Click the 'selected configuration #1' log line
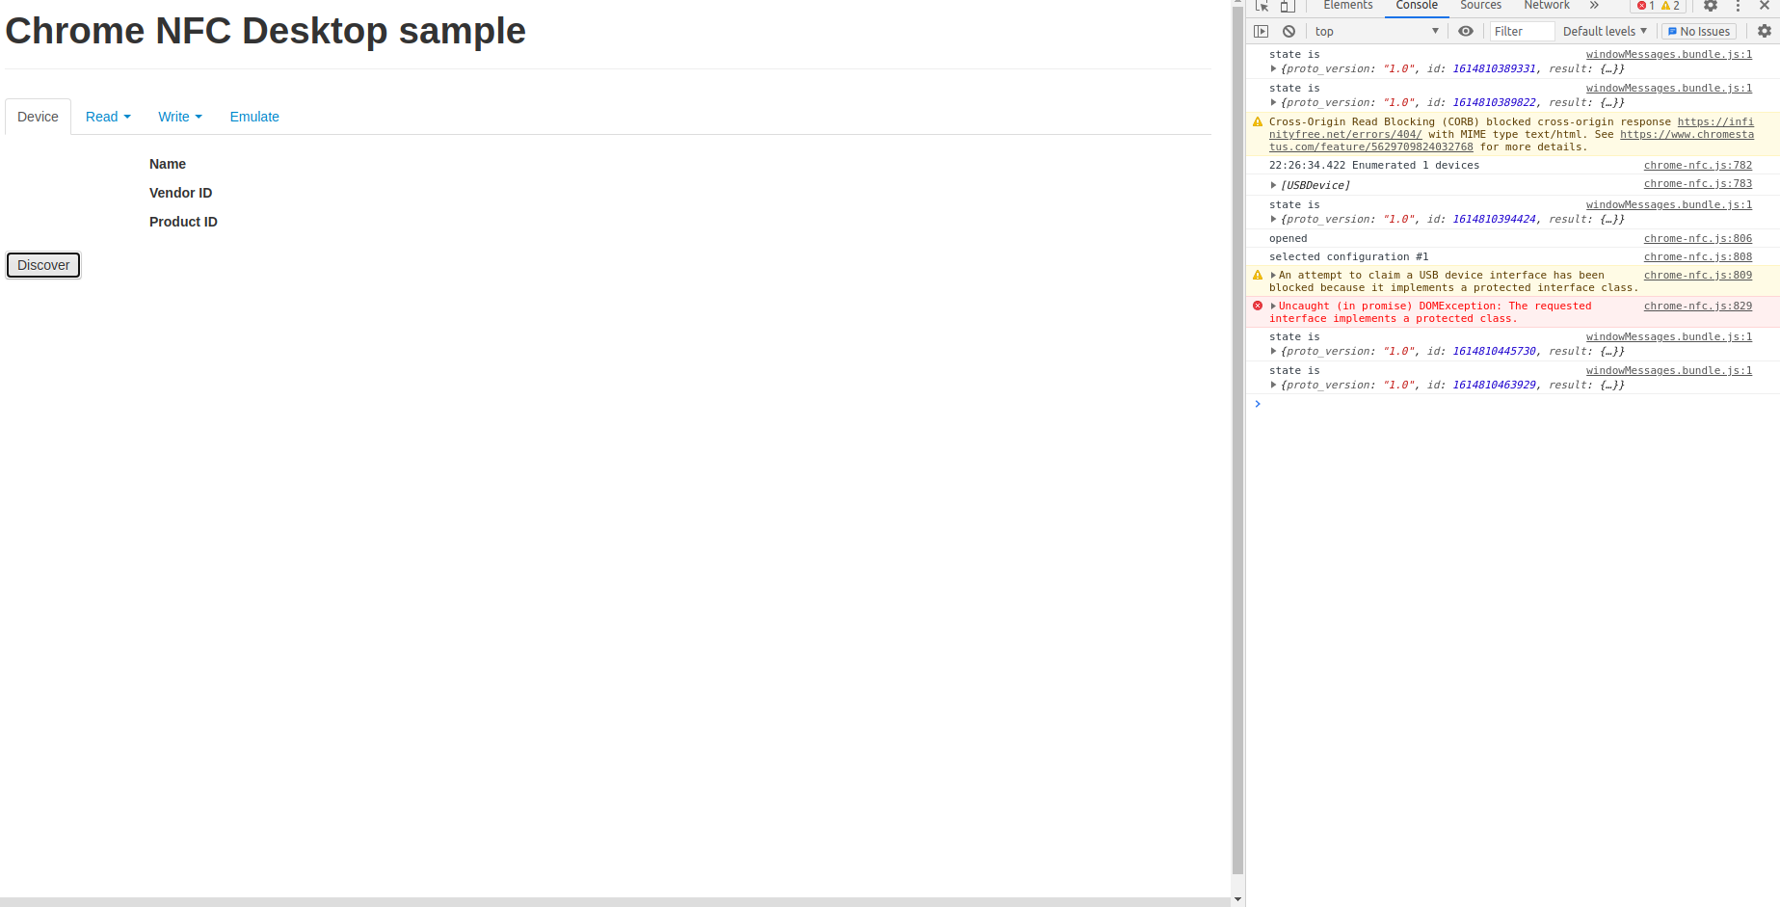Screen dimensions: 1780x907 point(1349,257)
